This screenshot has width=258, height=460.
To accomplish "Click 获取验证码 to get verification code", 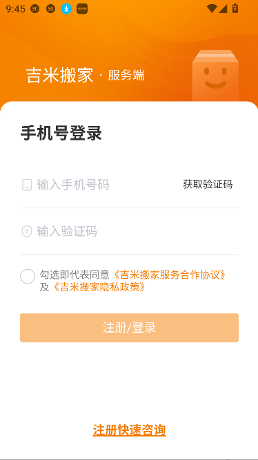I will click(208, 185).
